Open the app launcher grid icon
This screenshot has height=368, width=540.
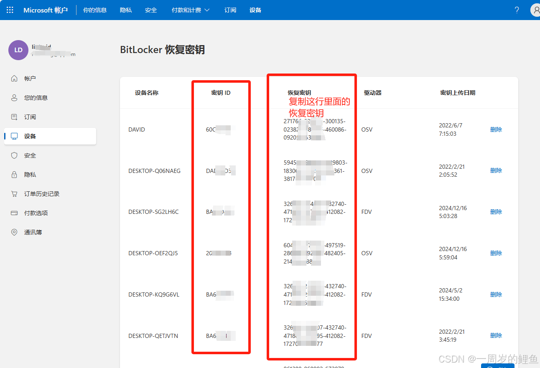10,10
